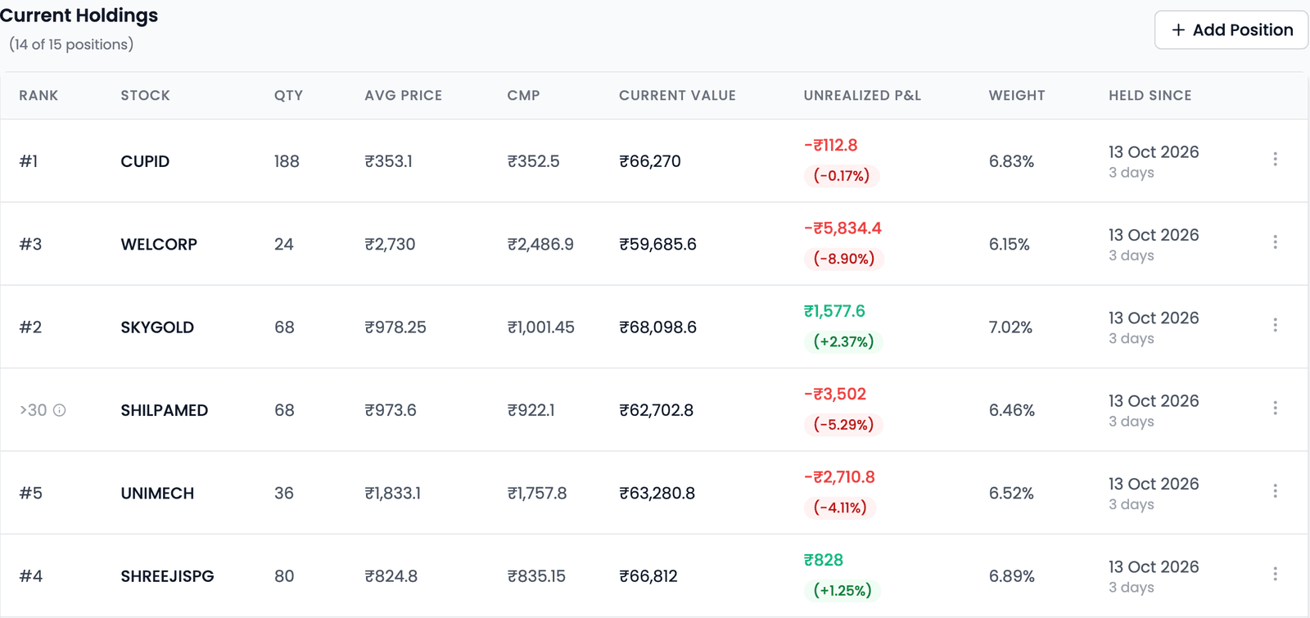Click the AVG PRICE column header
Image resolution: width=1310 pixels, height=618 pixels.
[x=403, y=96]
